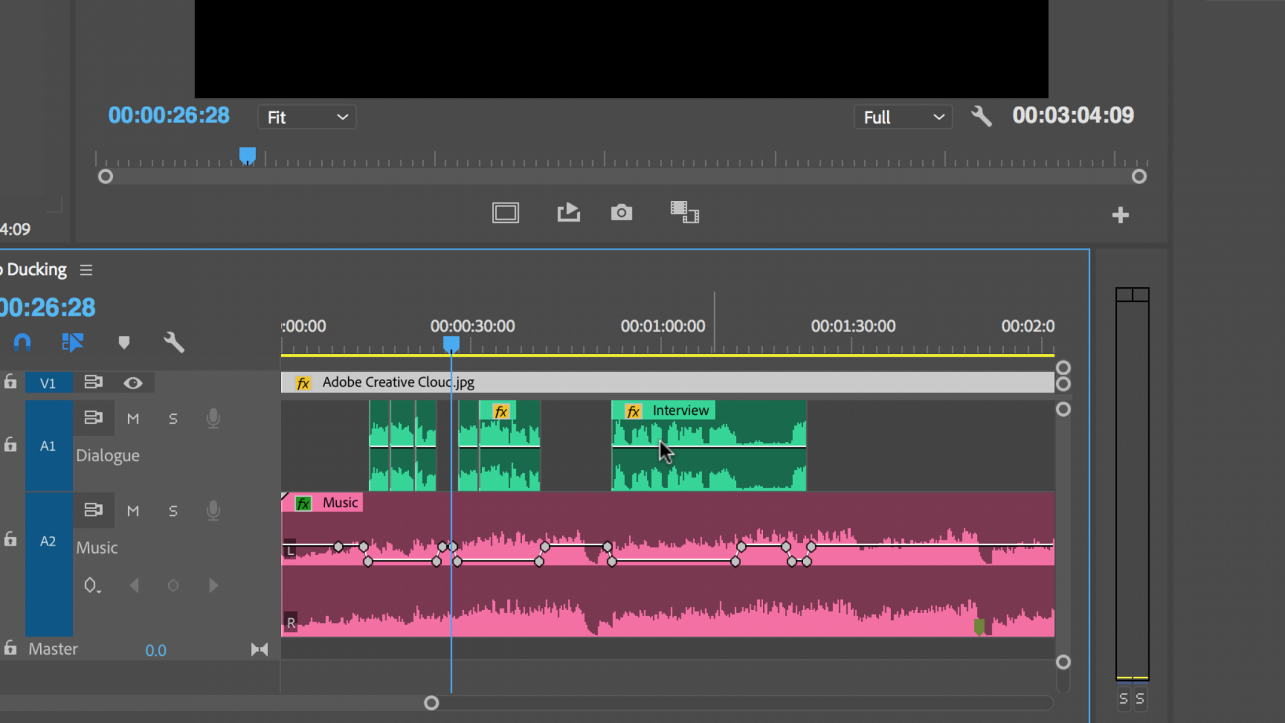Image resolution: width=1285 pixels, height=723 pixels.
Task: Click the Dialogue track name label
Action: point(108,455)
